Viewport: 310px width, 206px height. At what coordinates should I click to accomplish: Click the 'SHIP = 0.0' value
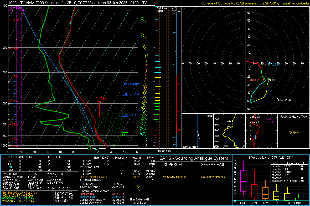pyautogui.click(x=61, y=201)
